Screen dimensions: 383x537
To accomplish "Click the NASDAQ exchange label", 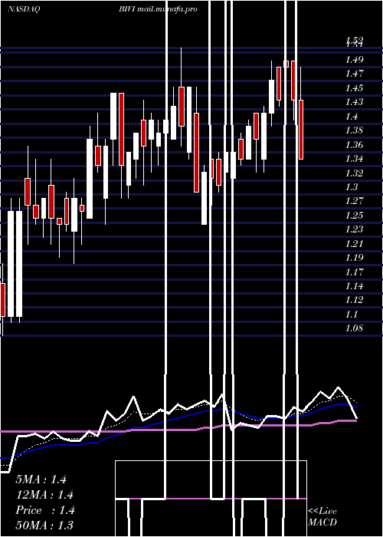I will 24,9.
